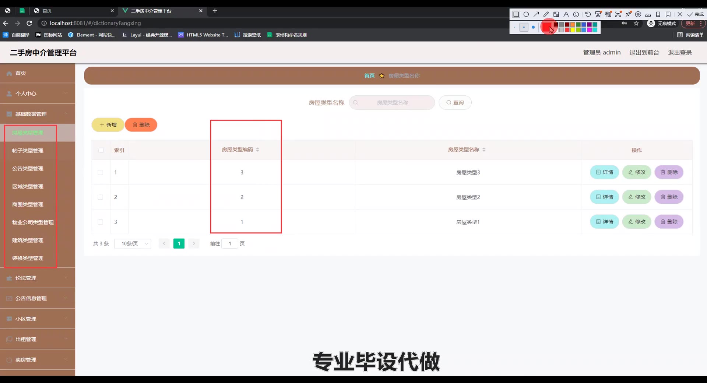Open 物业公司类型管理 submenu item
This screenshot has width=707, height=383.
[x=38, y=222]
